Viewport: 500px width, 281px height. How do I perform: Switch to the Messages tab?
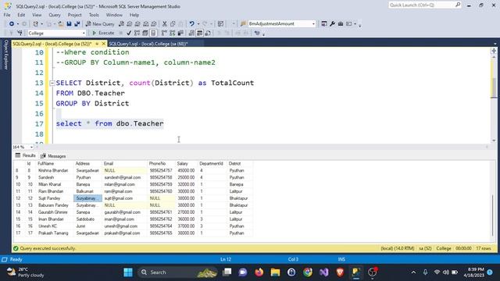click(53, 156)
